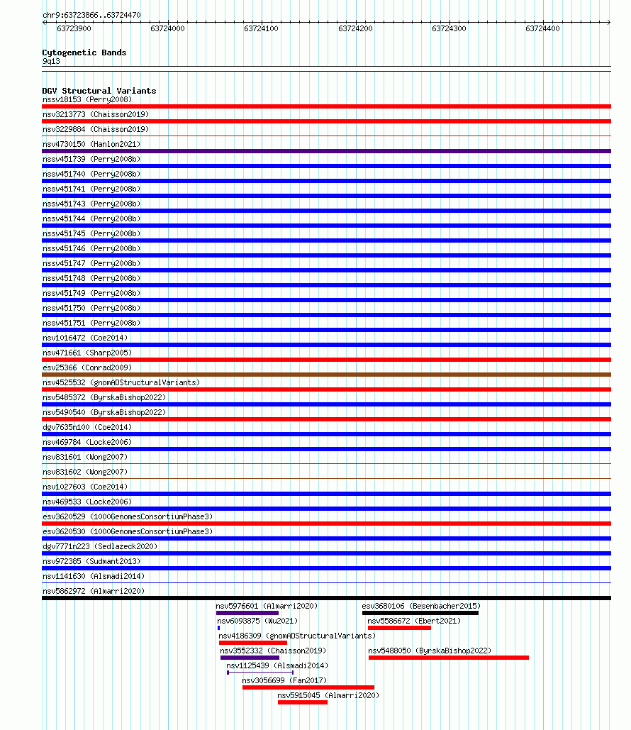Screen dimensions: 631x730
Task: Click the nssv451743 (Perry2008b) label
Action: (x=91, y=204)
